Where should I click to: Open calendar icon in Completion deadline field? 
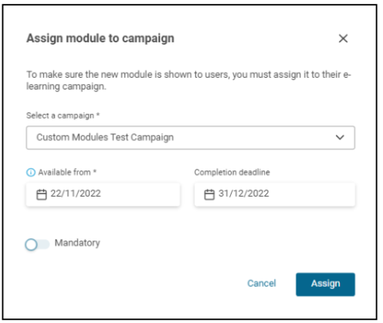pyautogui.click(x=209, y=194)
